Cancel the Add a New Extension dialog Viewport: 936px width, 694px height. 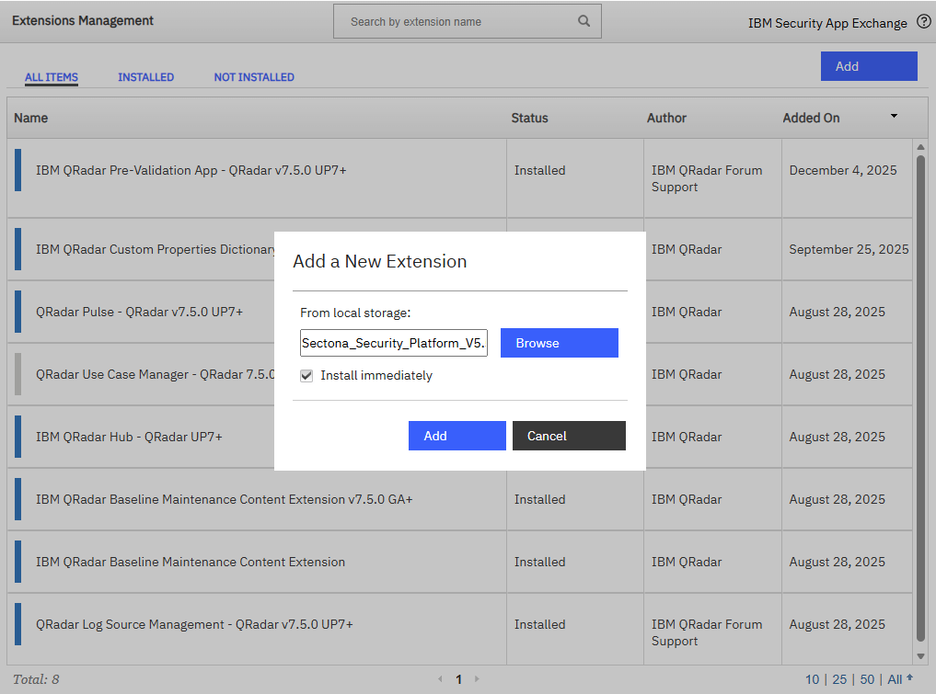[569, 436]
